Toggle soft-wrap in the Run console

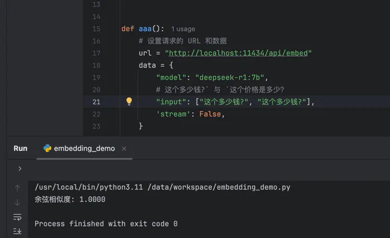click(17, 217)
